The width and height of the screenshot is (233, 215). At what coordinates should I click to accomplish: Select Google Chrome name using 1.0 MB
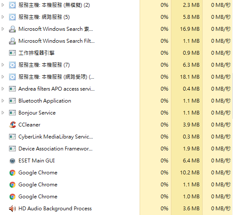(x=38, y=197)
